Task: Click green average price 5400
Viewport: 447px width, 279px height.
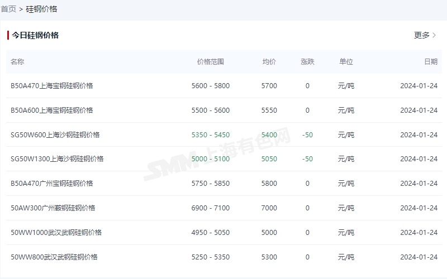Action: point(269,134)
